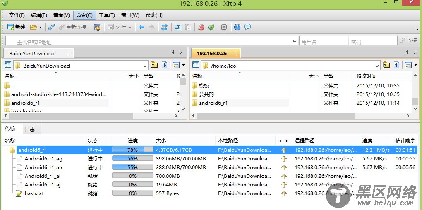The height and width of the screenshot is (210, 422).
Task: Select local android-studio-ide folder
Action: pos(56,94)
